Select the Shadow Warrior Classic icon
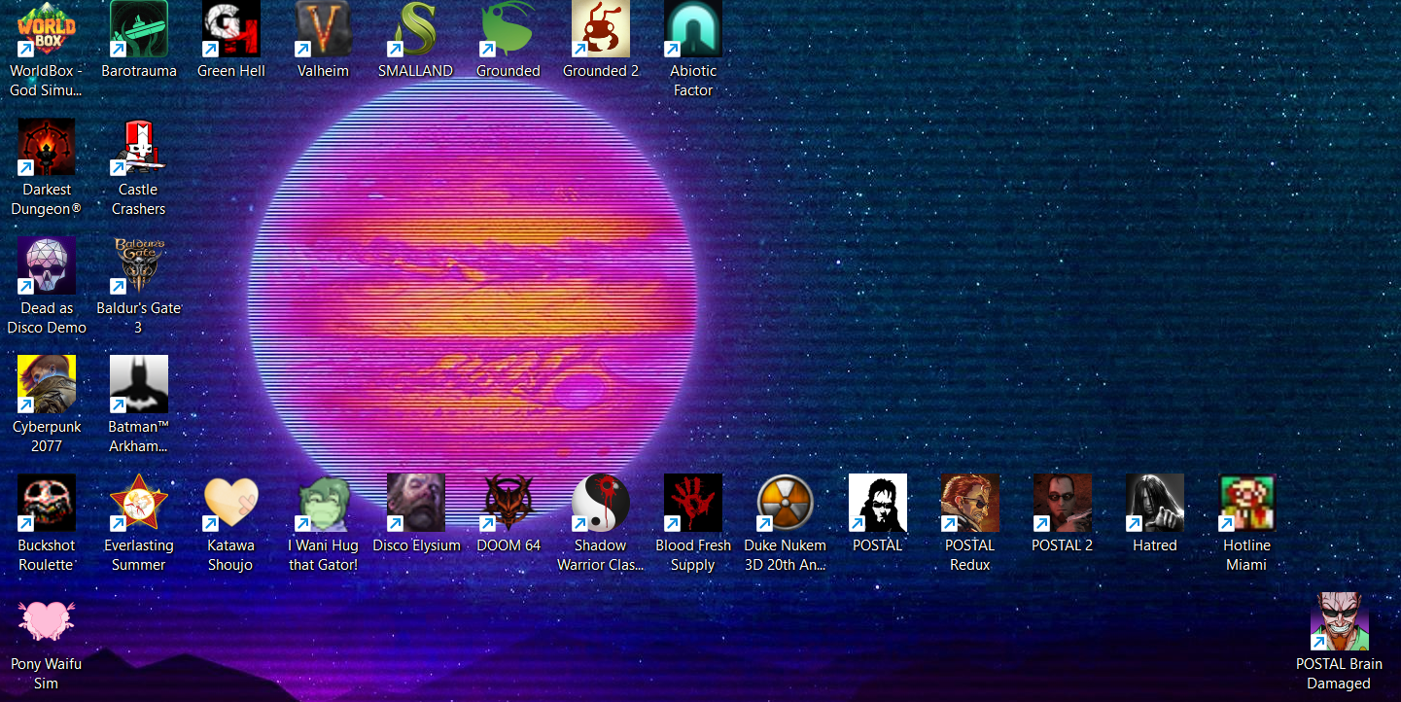Screen dimensions: 1401x702 click(x=601, y=504)
